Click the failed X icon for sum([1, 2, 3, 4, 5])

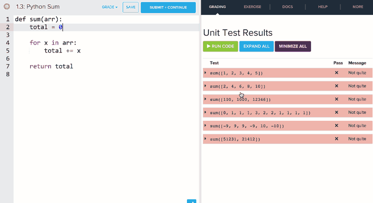click(x=336, y=73)
